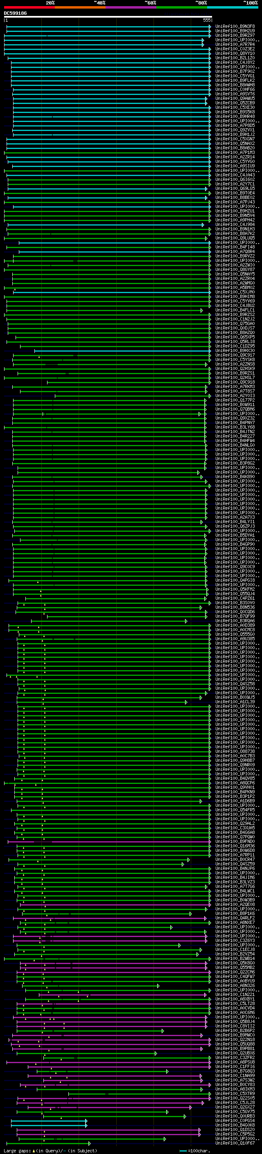262x1154 pixels.
Task: Select label UniRef100_C1FFI6
Action: coord(235,1066)
